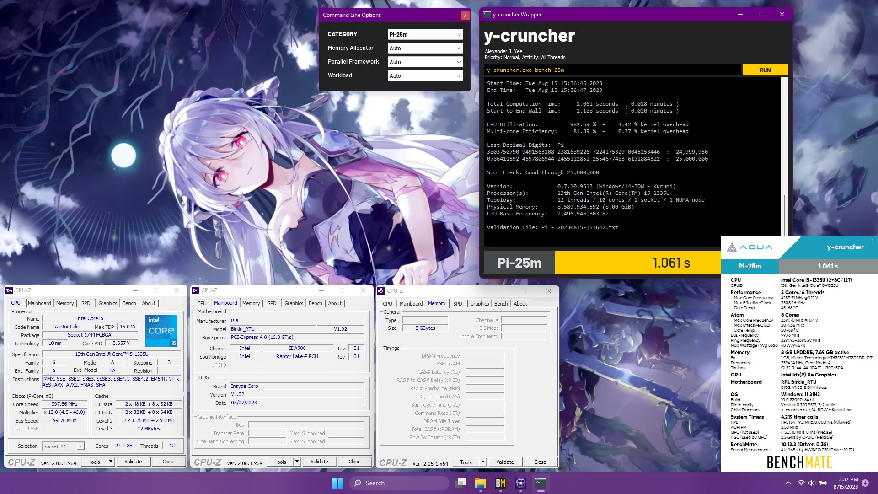Open the Parallel Framework dropdown
This screenshot has width=878, height=494.
coord(425,62)
